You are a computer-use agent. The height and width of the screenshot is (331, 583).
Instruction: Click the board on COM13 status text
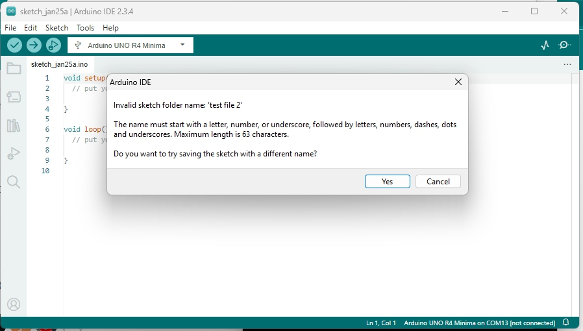click(479, 323)
